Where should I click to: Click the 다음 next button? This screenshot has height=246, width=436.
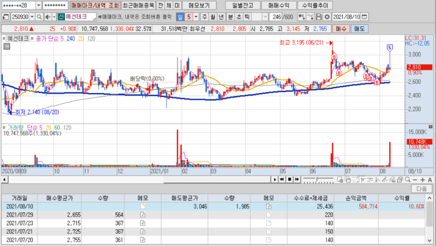point(421,188)
